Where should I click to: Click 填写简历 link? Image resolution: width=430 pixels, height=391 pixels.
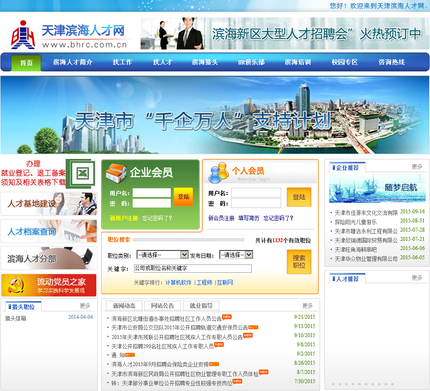(x=249, y=218)
